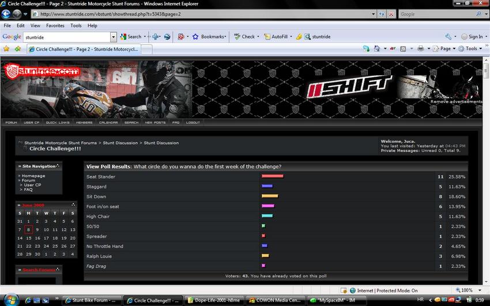490x306 pixels.
Task: Click Google toolbar Bookmarks star
Action: [x=195, y=36]
